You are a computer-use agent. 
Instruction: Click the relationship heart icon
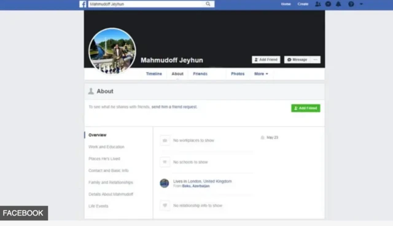(165, 206)
